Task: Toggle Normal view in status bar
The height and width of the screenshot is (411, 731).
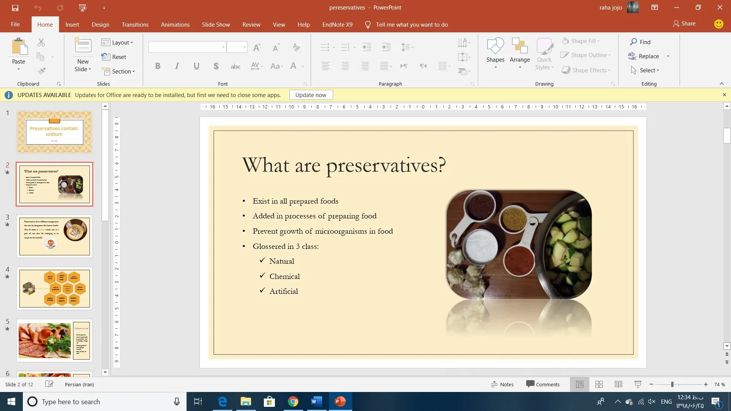Action: pos(579,384)
